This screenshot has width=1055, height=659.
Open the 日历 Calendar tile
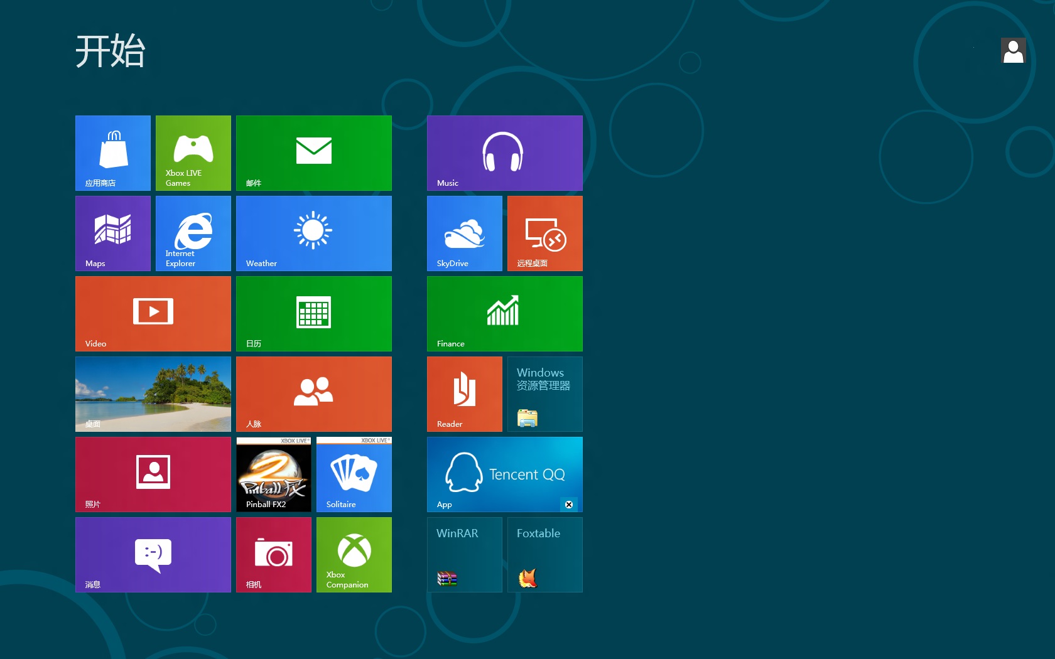[x=314, y=314]
